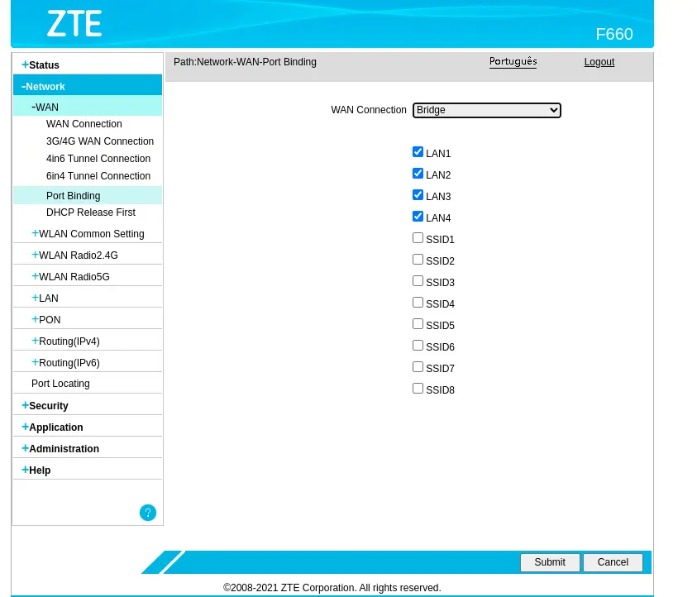Uncheck the LAN2 checkbox
The image size is (697, 597).
click(418, 174)
